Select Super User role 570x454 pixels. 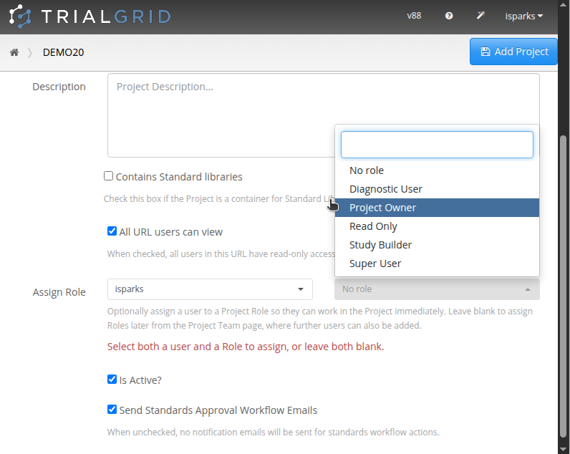437,264
